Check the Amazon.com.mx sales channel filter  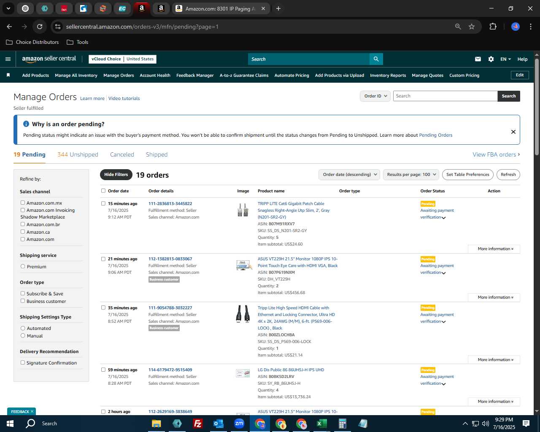pos(23,202)
